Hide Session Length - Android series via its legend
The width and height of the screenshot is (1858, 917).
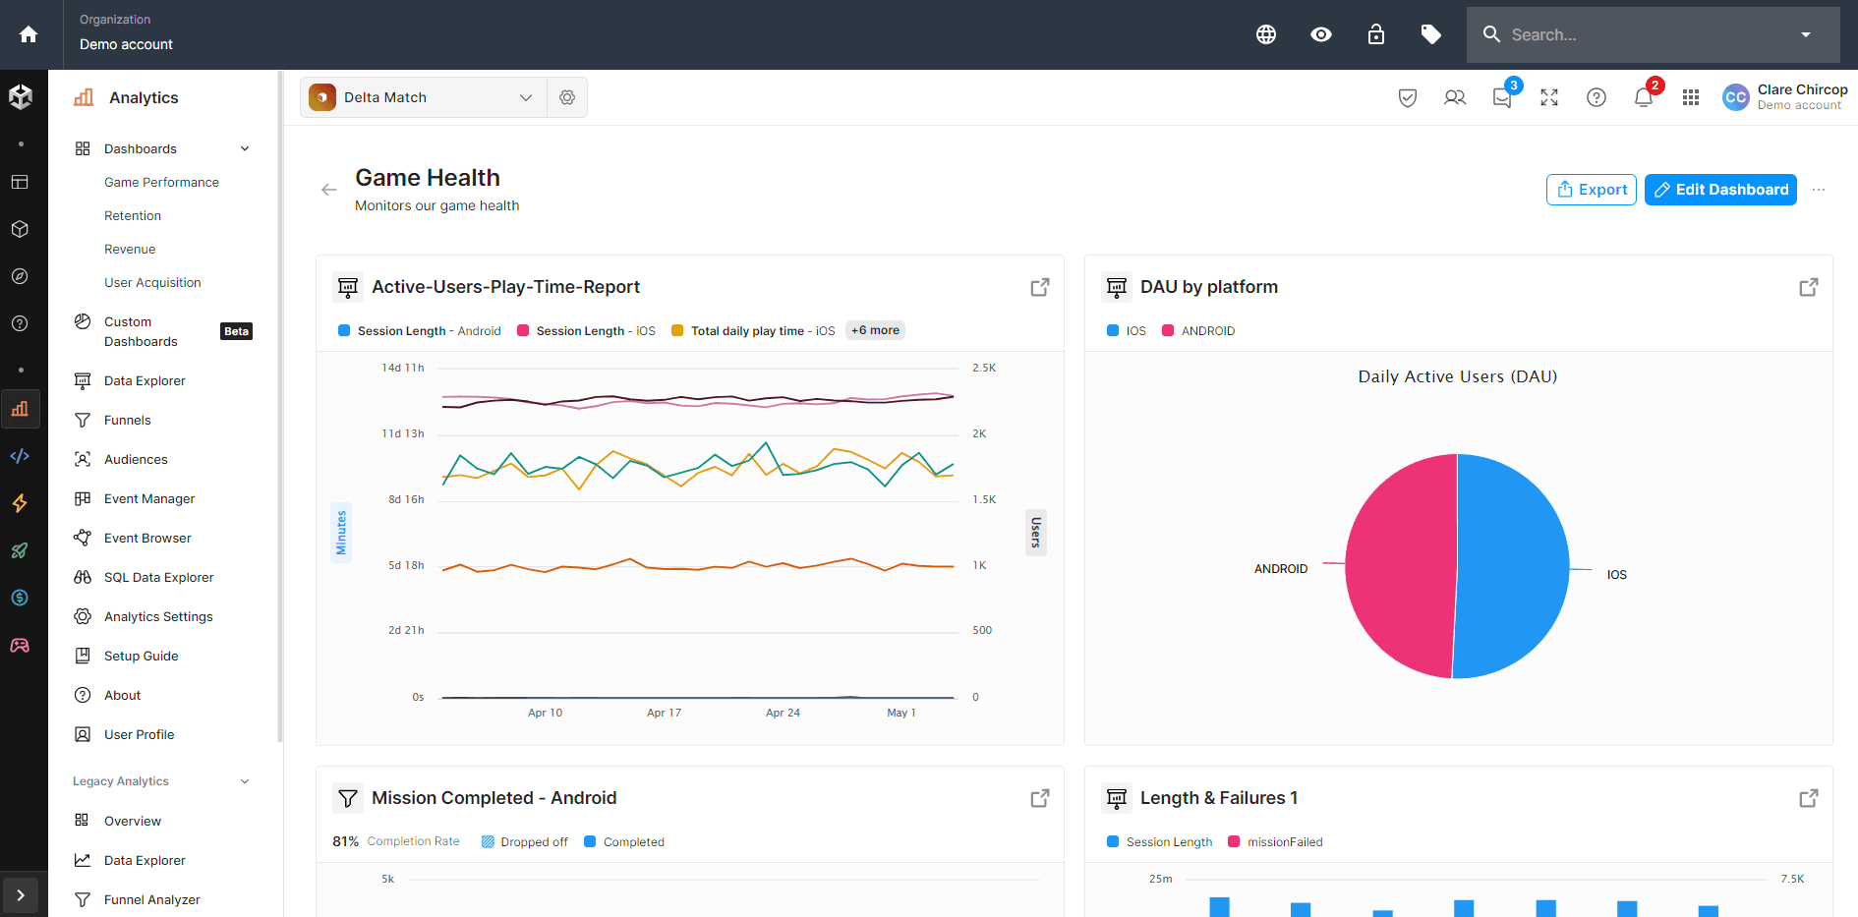click(418, 330)
